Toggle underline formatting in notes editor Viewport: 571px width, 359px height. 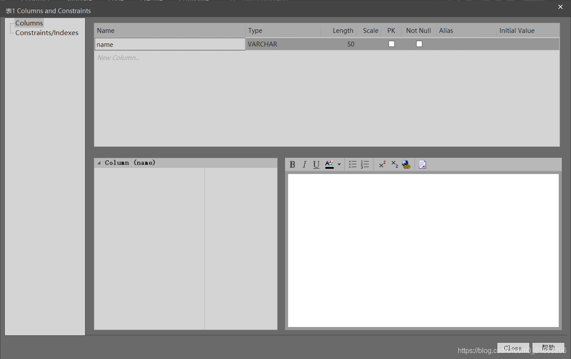316,164
